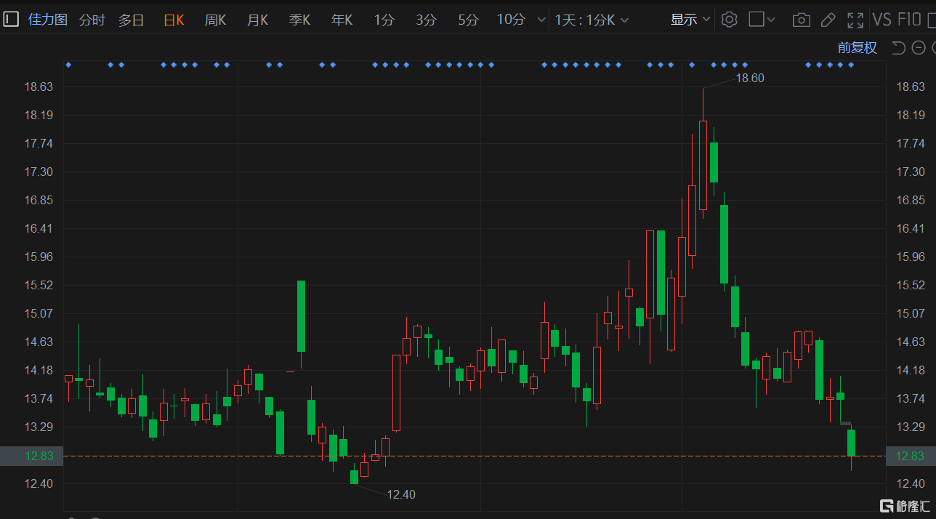Enter fullscreen mode via expand icon
Image resolution: width=936 pixels, height=519 pixels.
pyautogui.click(x=855, y=20)
